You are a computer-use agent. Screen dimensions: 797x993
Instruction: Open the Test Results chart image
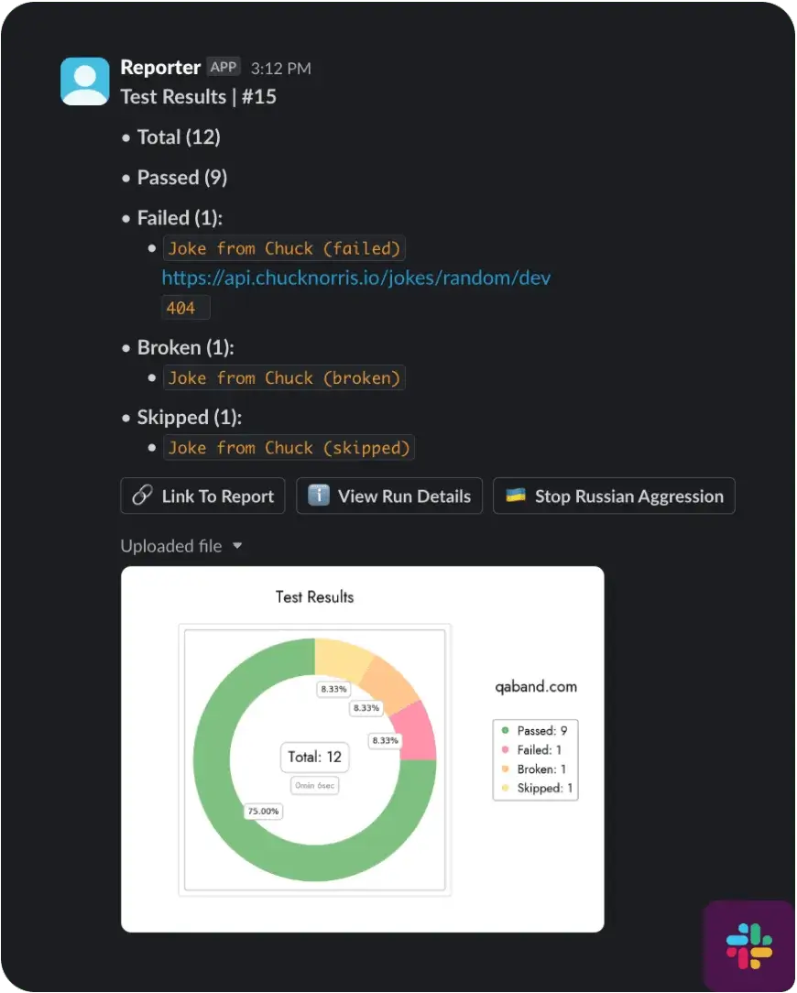coord(362,748)
